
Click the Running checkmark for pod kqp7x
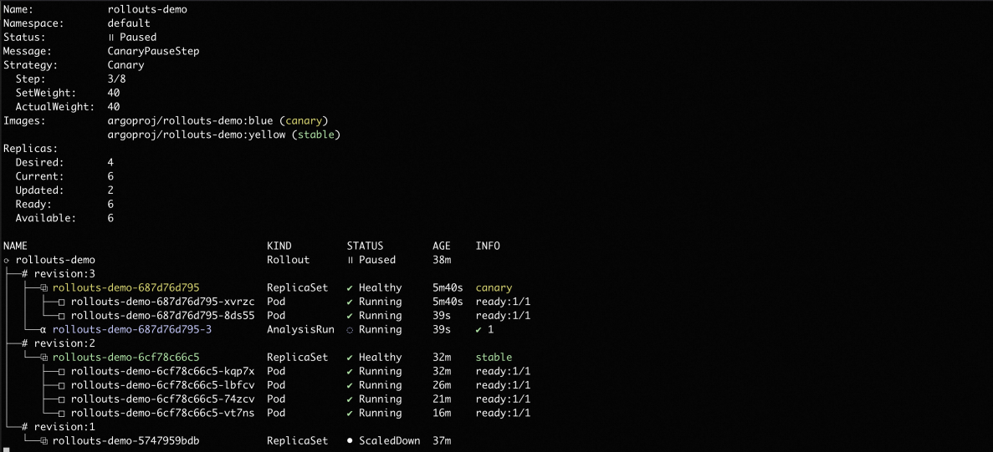click(350, 371)
